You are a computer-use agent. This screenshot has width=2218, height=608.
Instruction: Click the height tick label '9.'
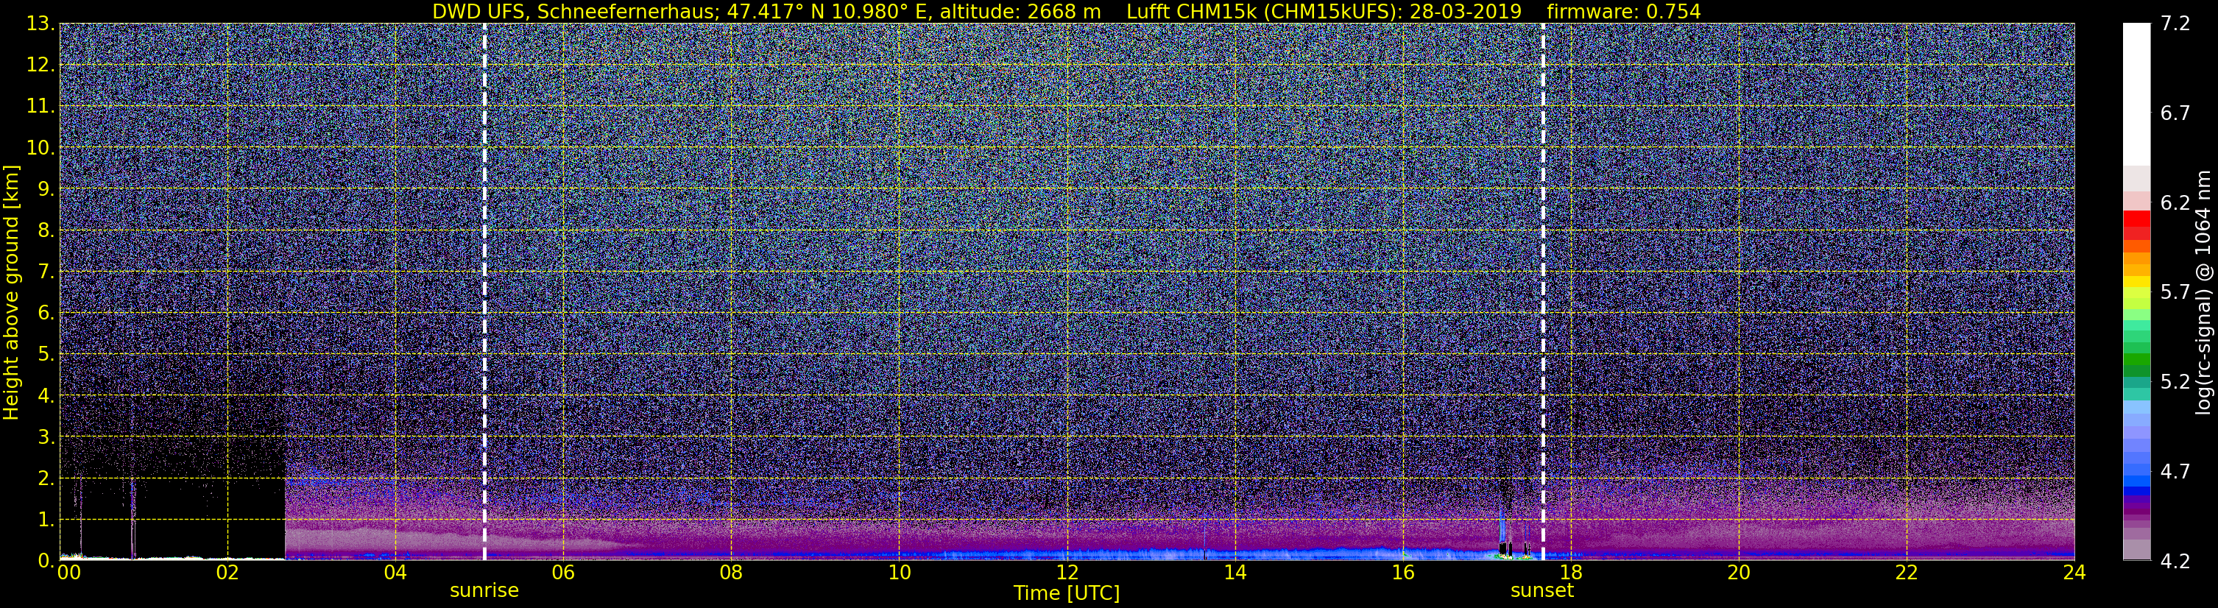(46, 189)
